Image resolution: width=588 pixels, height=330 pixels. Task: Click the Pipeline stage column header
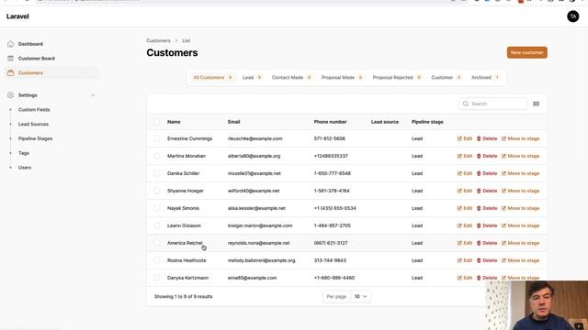pos(427,122)
